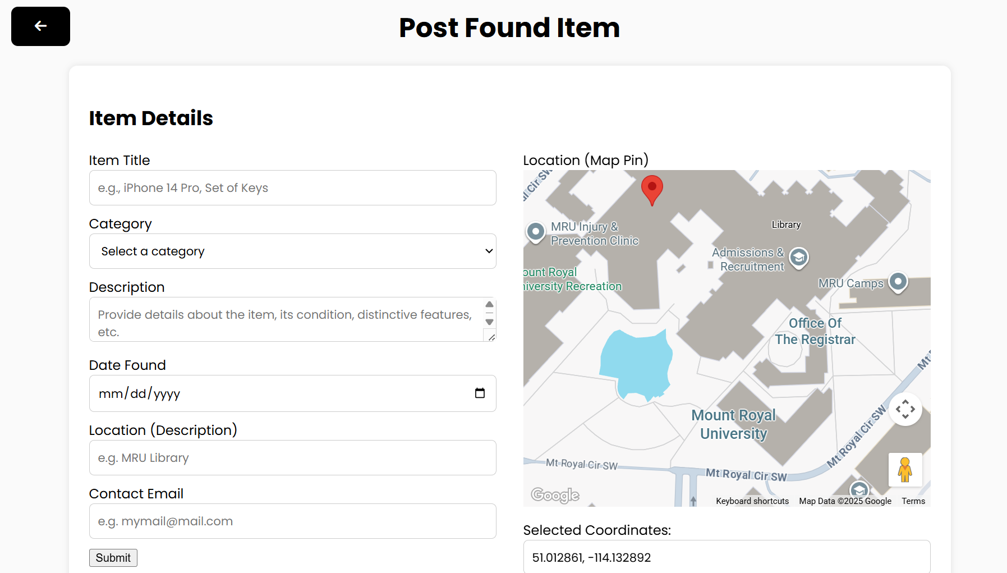Click the Admissions & Recruitment map marker
1007x573 pixels.
[799, 258]
